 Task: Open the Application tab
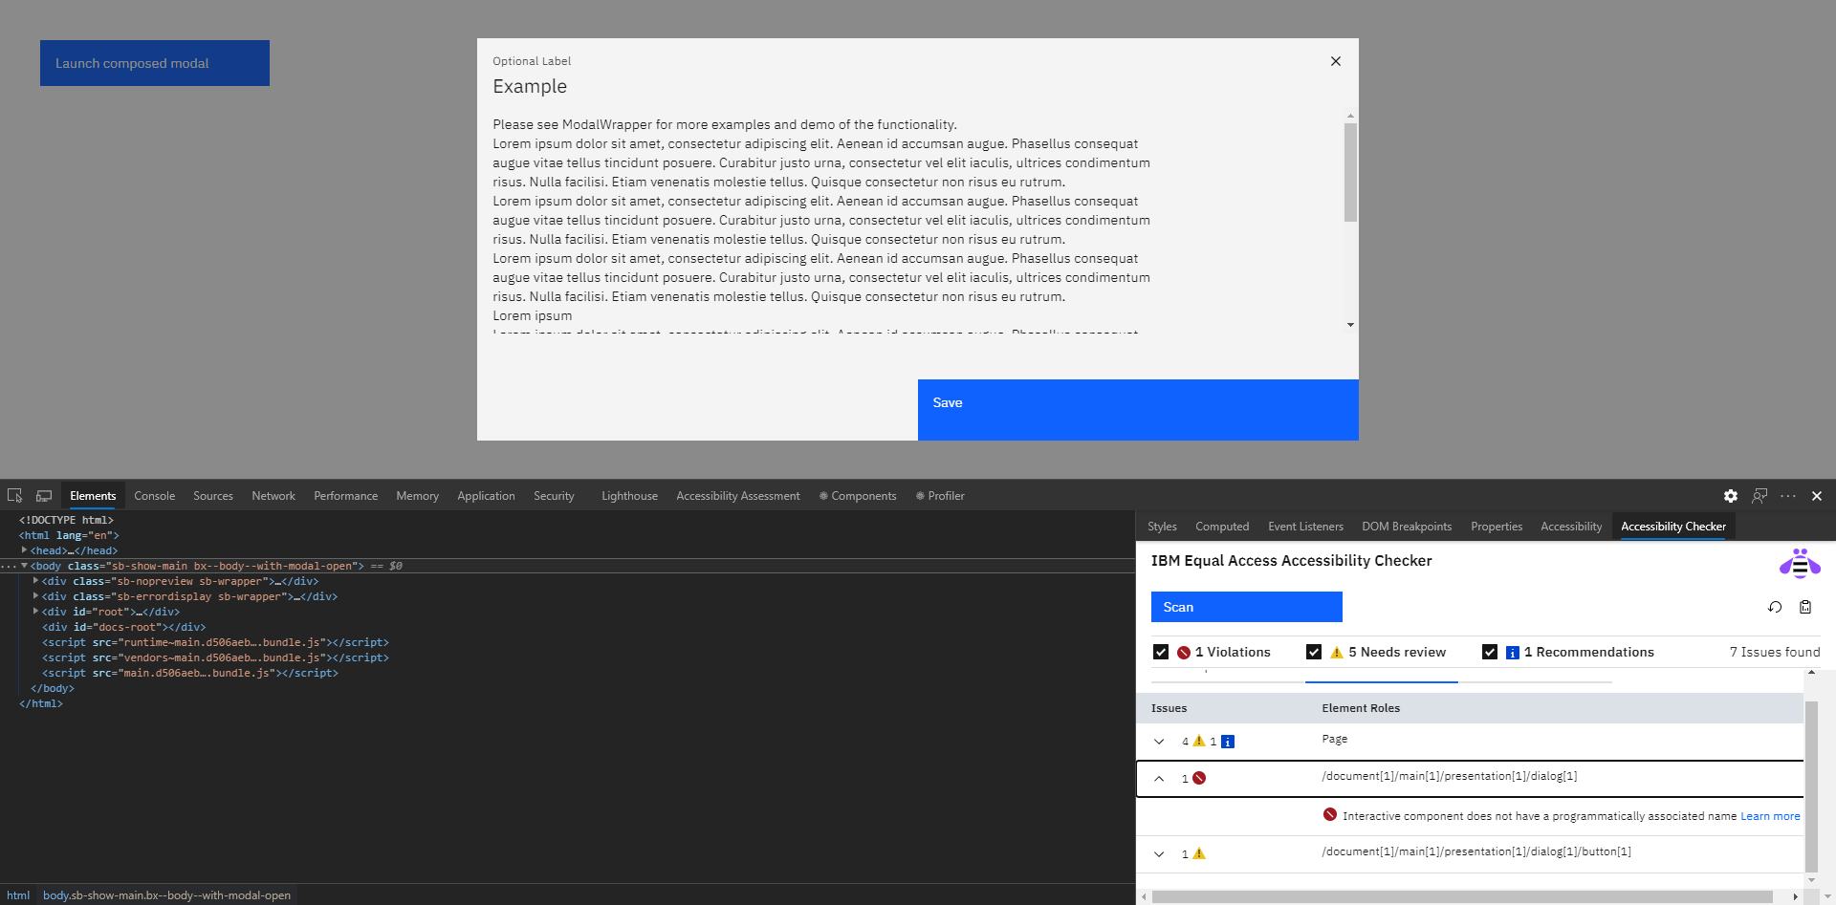[x=486, y=496]
